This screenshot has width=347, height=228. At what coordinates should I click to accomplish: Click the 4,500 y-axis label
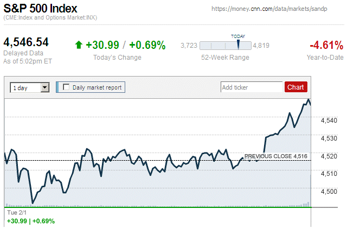tap(330, 192)
